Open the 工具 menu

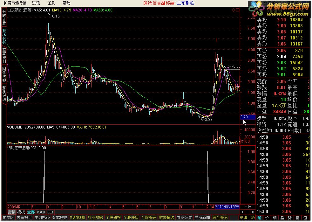[51, 3]
